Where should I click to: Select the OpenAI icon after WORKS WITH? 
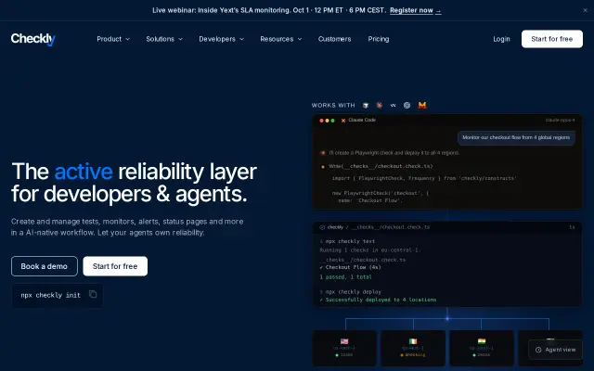407,105
